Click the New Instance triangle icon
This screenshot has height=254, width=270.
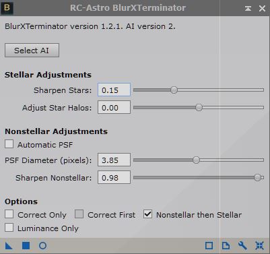pyautogui.click(x=9, y=246)
